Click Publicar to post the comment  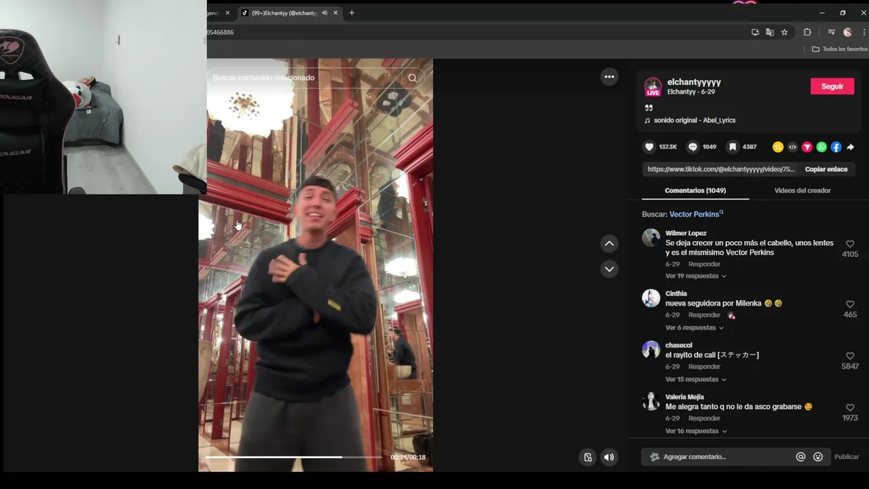[x=847, y=457]
